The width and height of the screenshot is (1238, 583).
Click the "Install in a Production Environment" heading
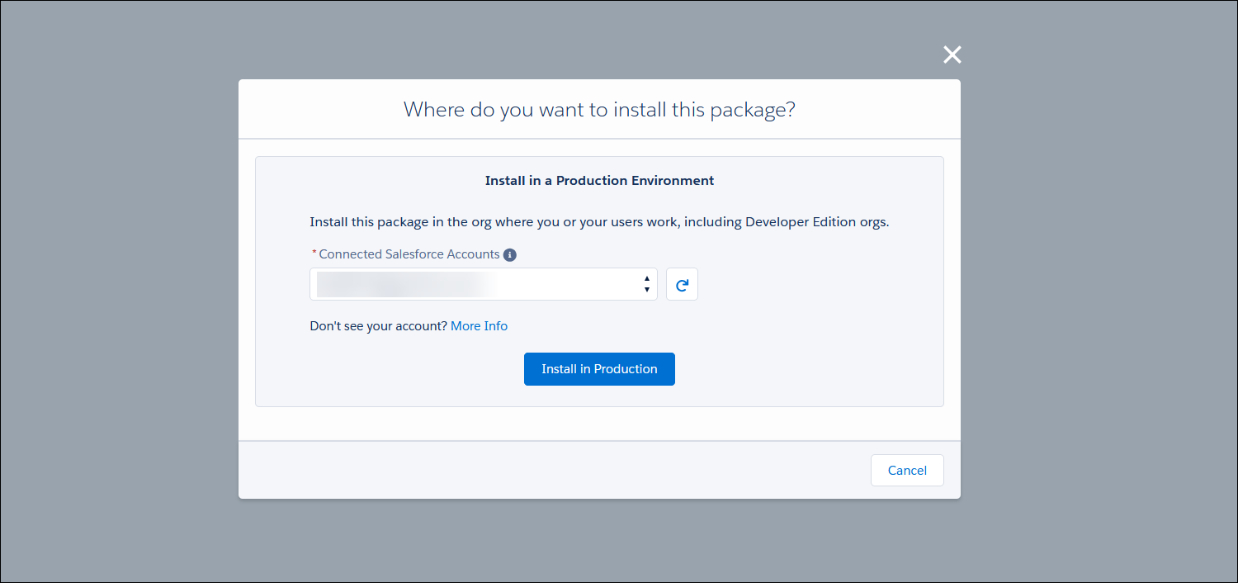point(599,180)
